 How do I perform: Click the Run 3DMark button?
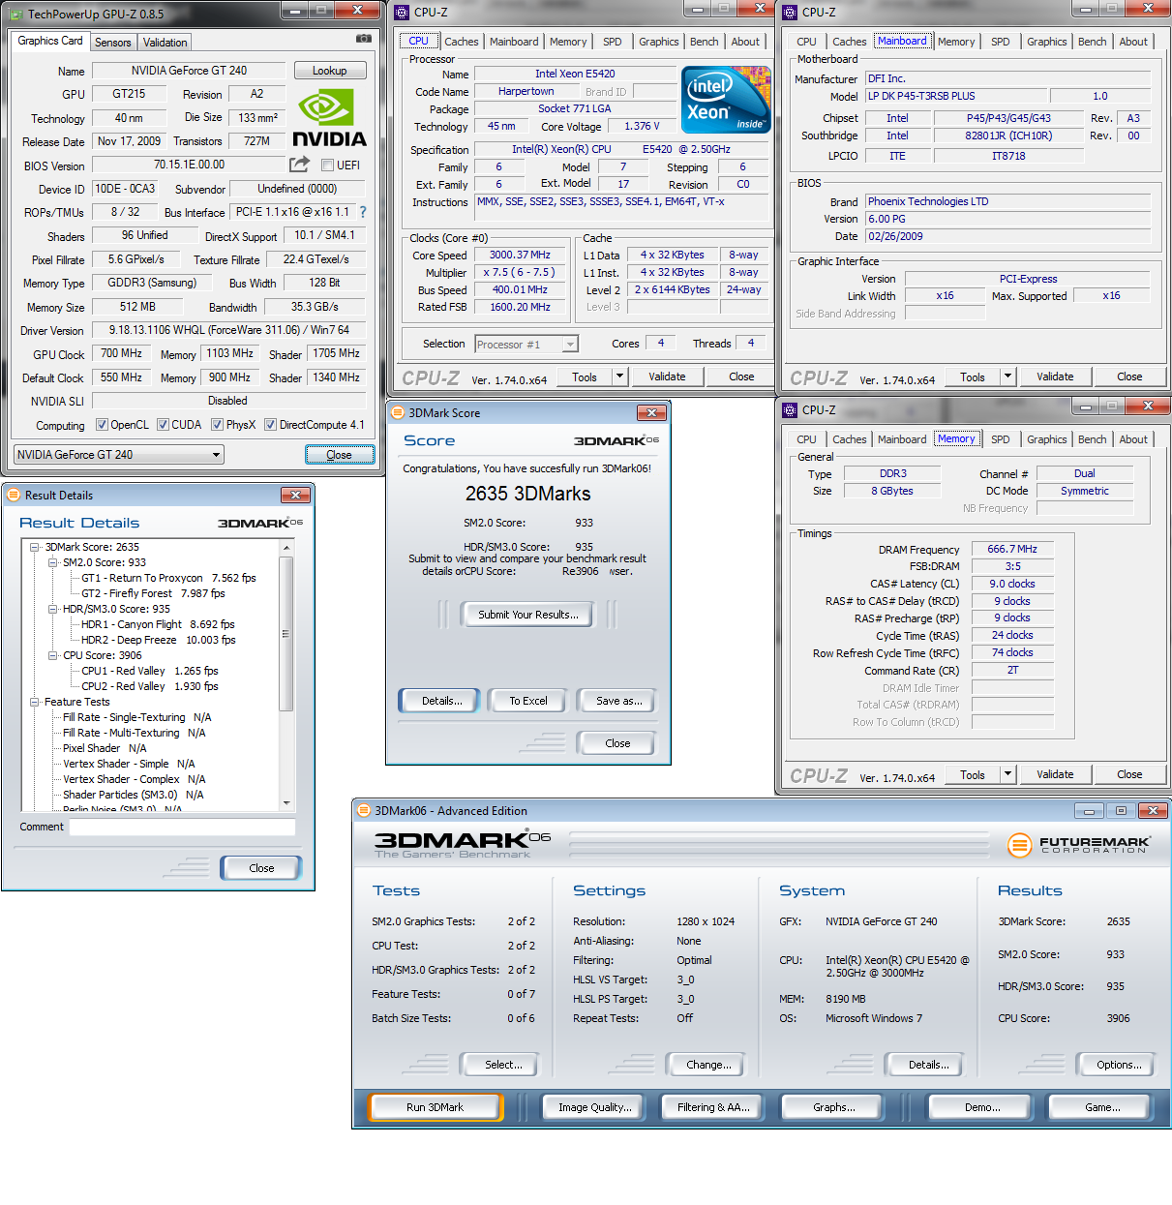click(x=435, y=1107)
